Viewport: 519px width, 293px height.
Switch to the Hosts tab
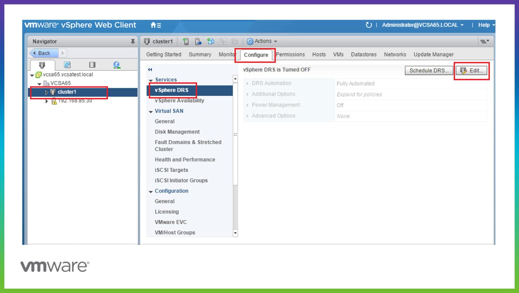pos(319,54)
